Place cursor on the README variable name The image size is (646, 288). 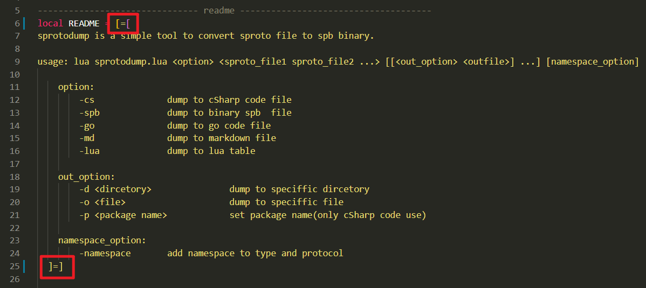pos(84,23)
